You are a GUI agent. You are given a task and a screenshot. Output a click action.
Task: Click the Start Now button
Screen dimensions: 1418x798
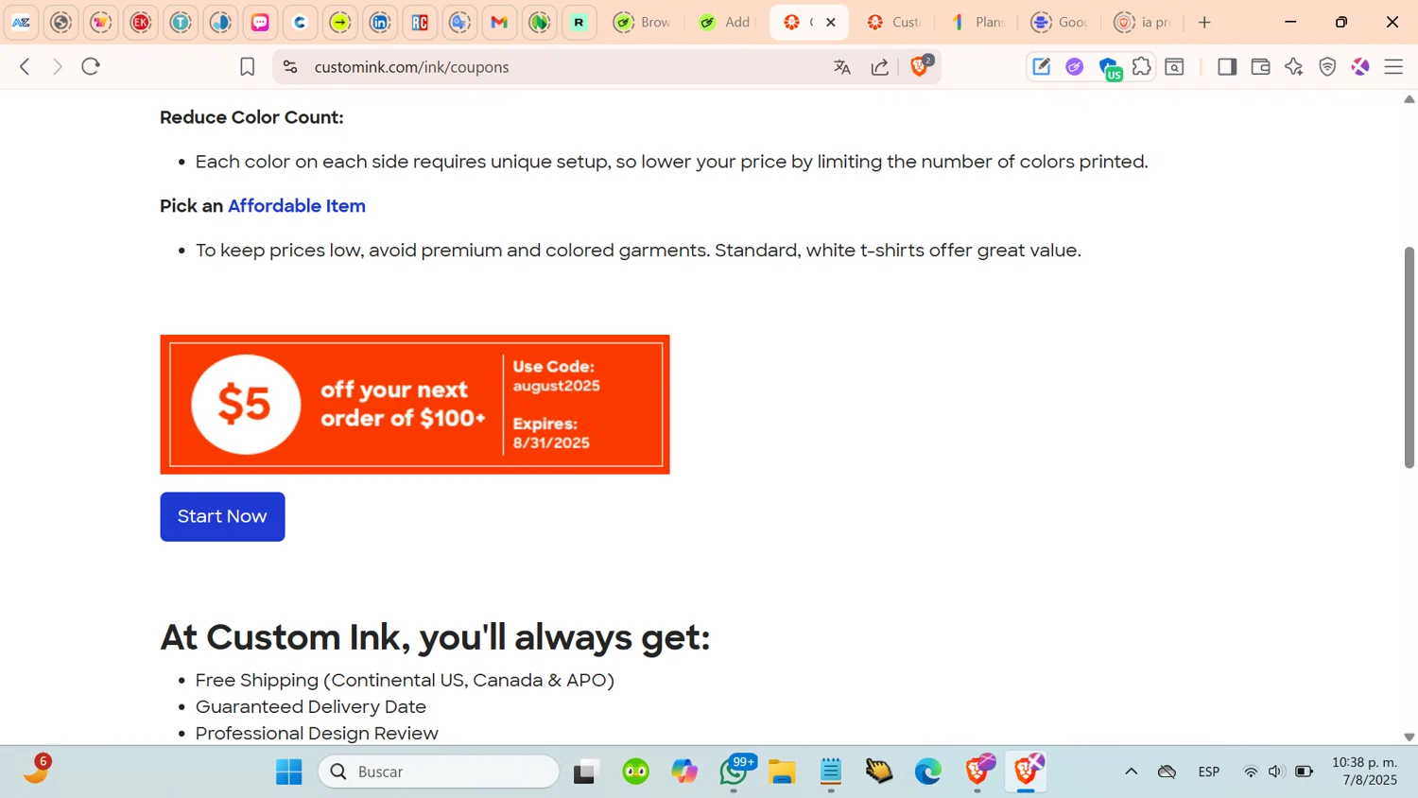(222, 516)
